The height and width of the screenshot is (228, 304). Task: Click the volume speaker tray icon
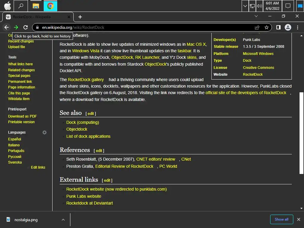click(x=259, y=6)
